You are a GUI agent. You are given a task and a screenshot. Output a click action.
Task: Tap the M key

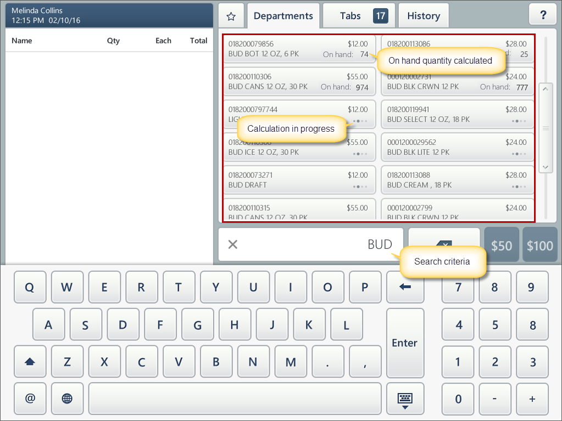coord(291,362)
